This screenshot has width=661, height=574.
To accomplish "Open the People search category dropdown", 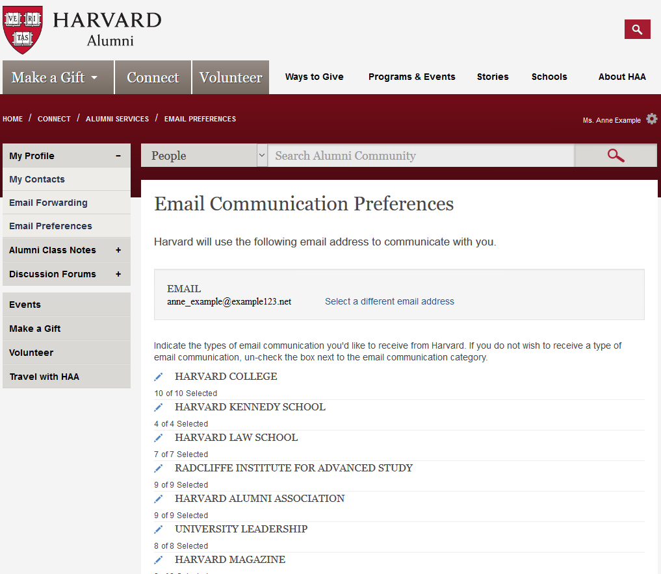I will [204, 155].
